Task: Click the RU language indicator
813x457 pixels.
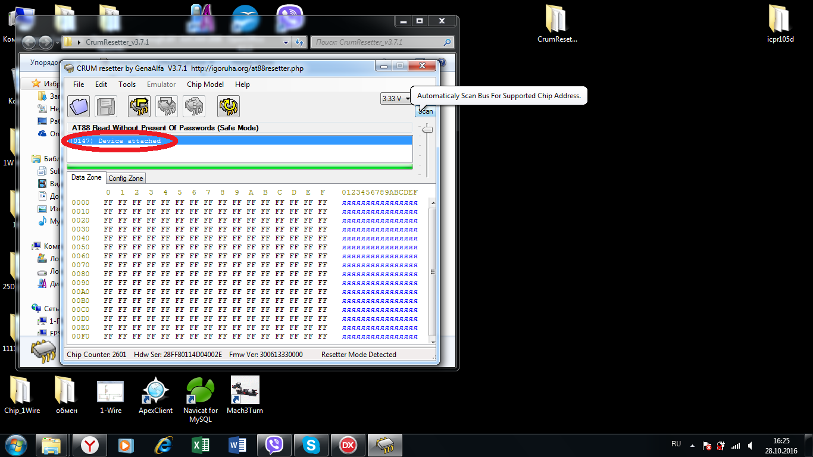Action: [x=676, y=444]
